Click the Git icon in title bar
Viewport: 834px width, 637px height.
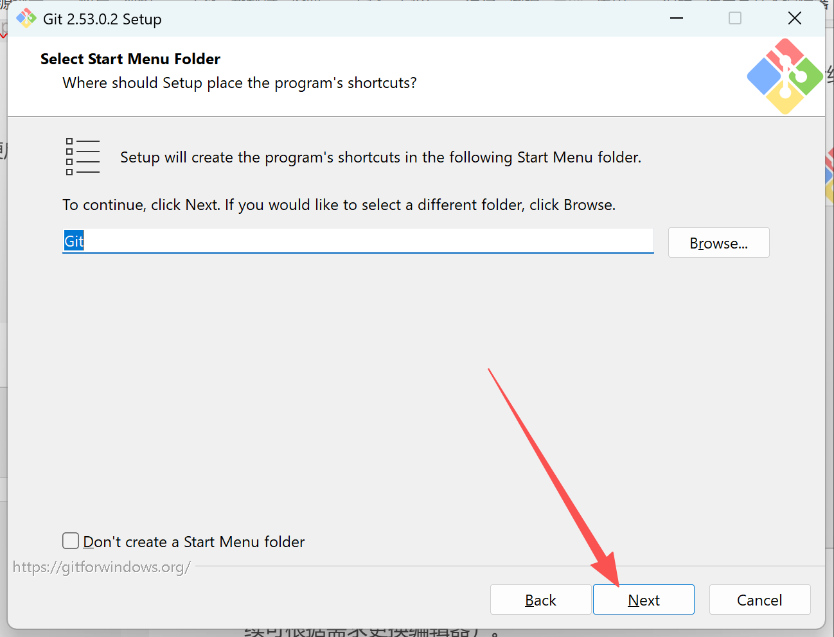coord(26,18)
